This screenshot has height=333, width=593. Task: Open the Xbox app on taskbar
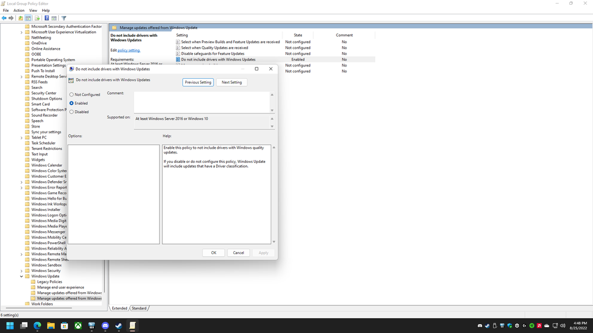click(78, 325)
